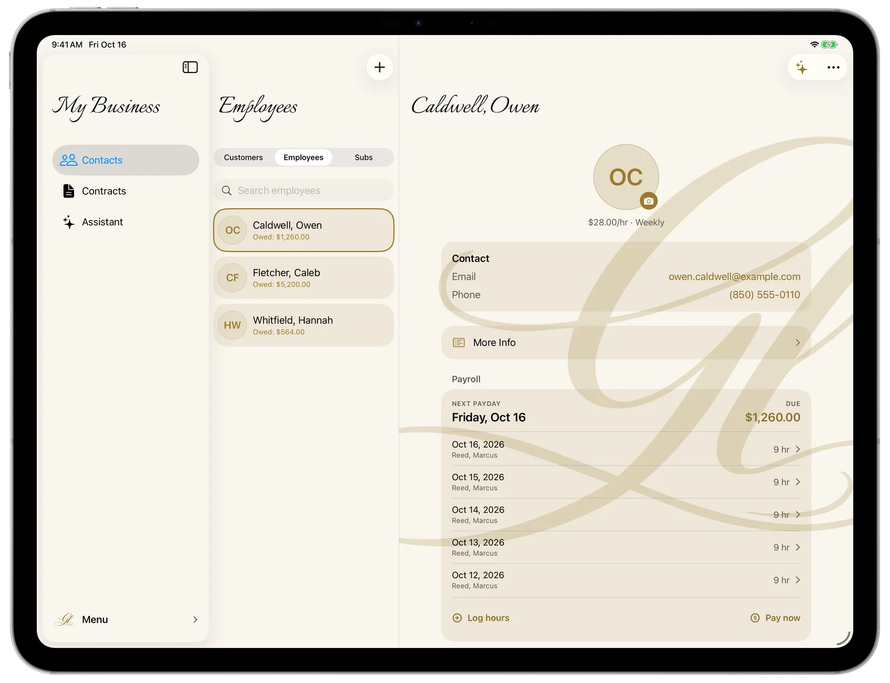Select the Employees segment tab
This screenshot has height=683, width=890.
(303, 158)
